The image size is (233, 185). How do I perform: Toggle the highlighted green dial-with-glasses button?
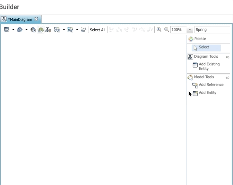tap(41, 30)
